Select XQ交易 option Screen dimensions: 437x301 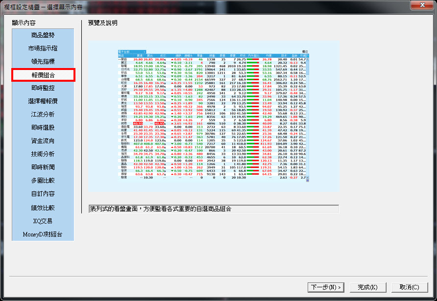pos(43,221)
